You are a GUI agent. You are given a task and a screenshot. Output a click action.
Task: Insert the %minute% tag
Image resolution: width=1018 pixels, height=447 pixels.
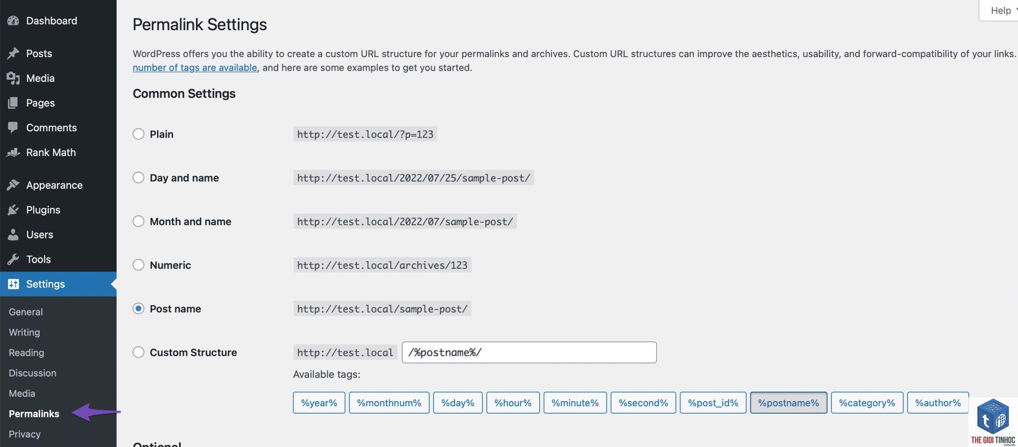[x=575, y=403]
